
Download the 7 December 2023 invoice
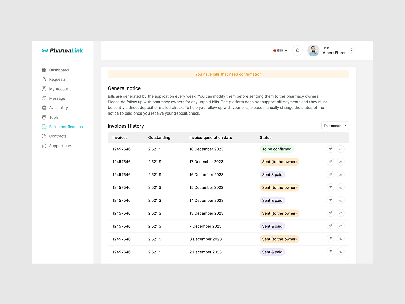point(341,226)
